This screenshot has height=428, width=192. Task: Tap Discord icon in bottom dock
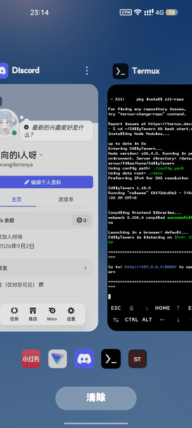tap(84, 358)
